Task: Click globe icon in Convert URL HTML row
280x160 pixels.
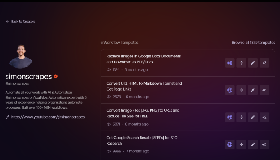Action: pos(230,90)
